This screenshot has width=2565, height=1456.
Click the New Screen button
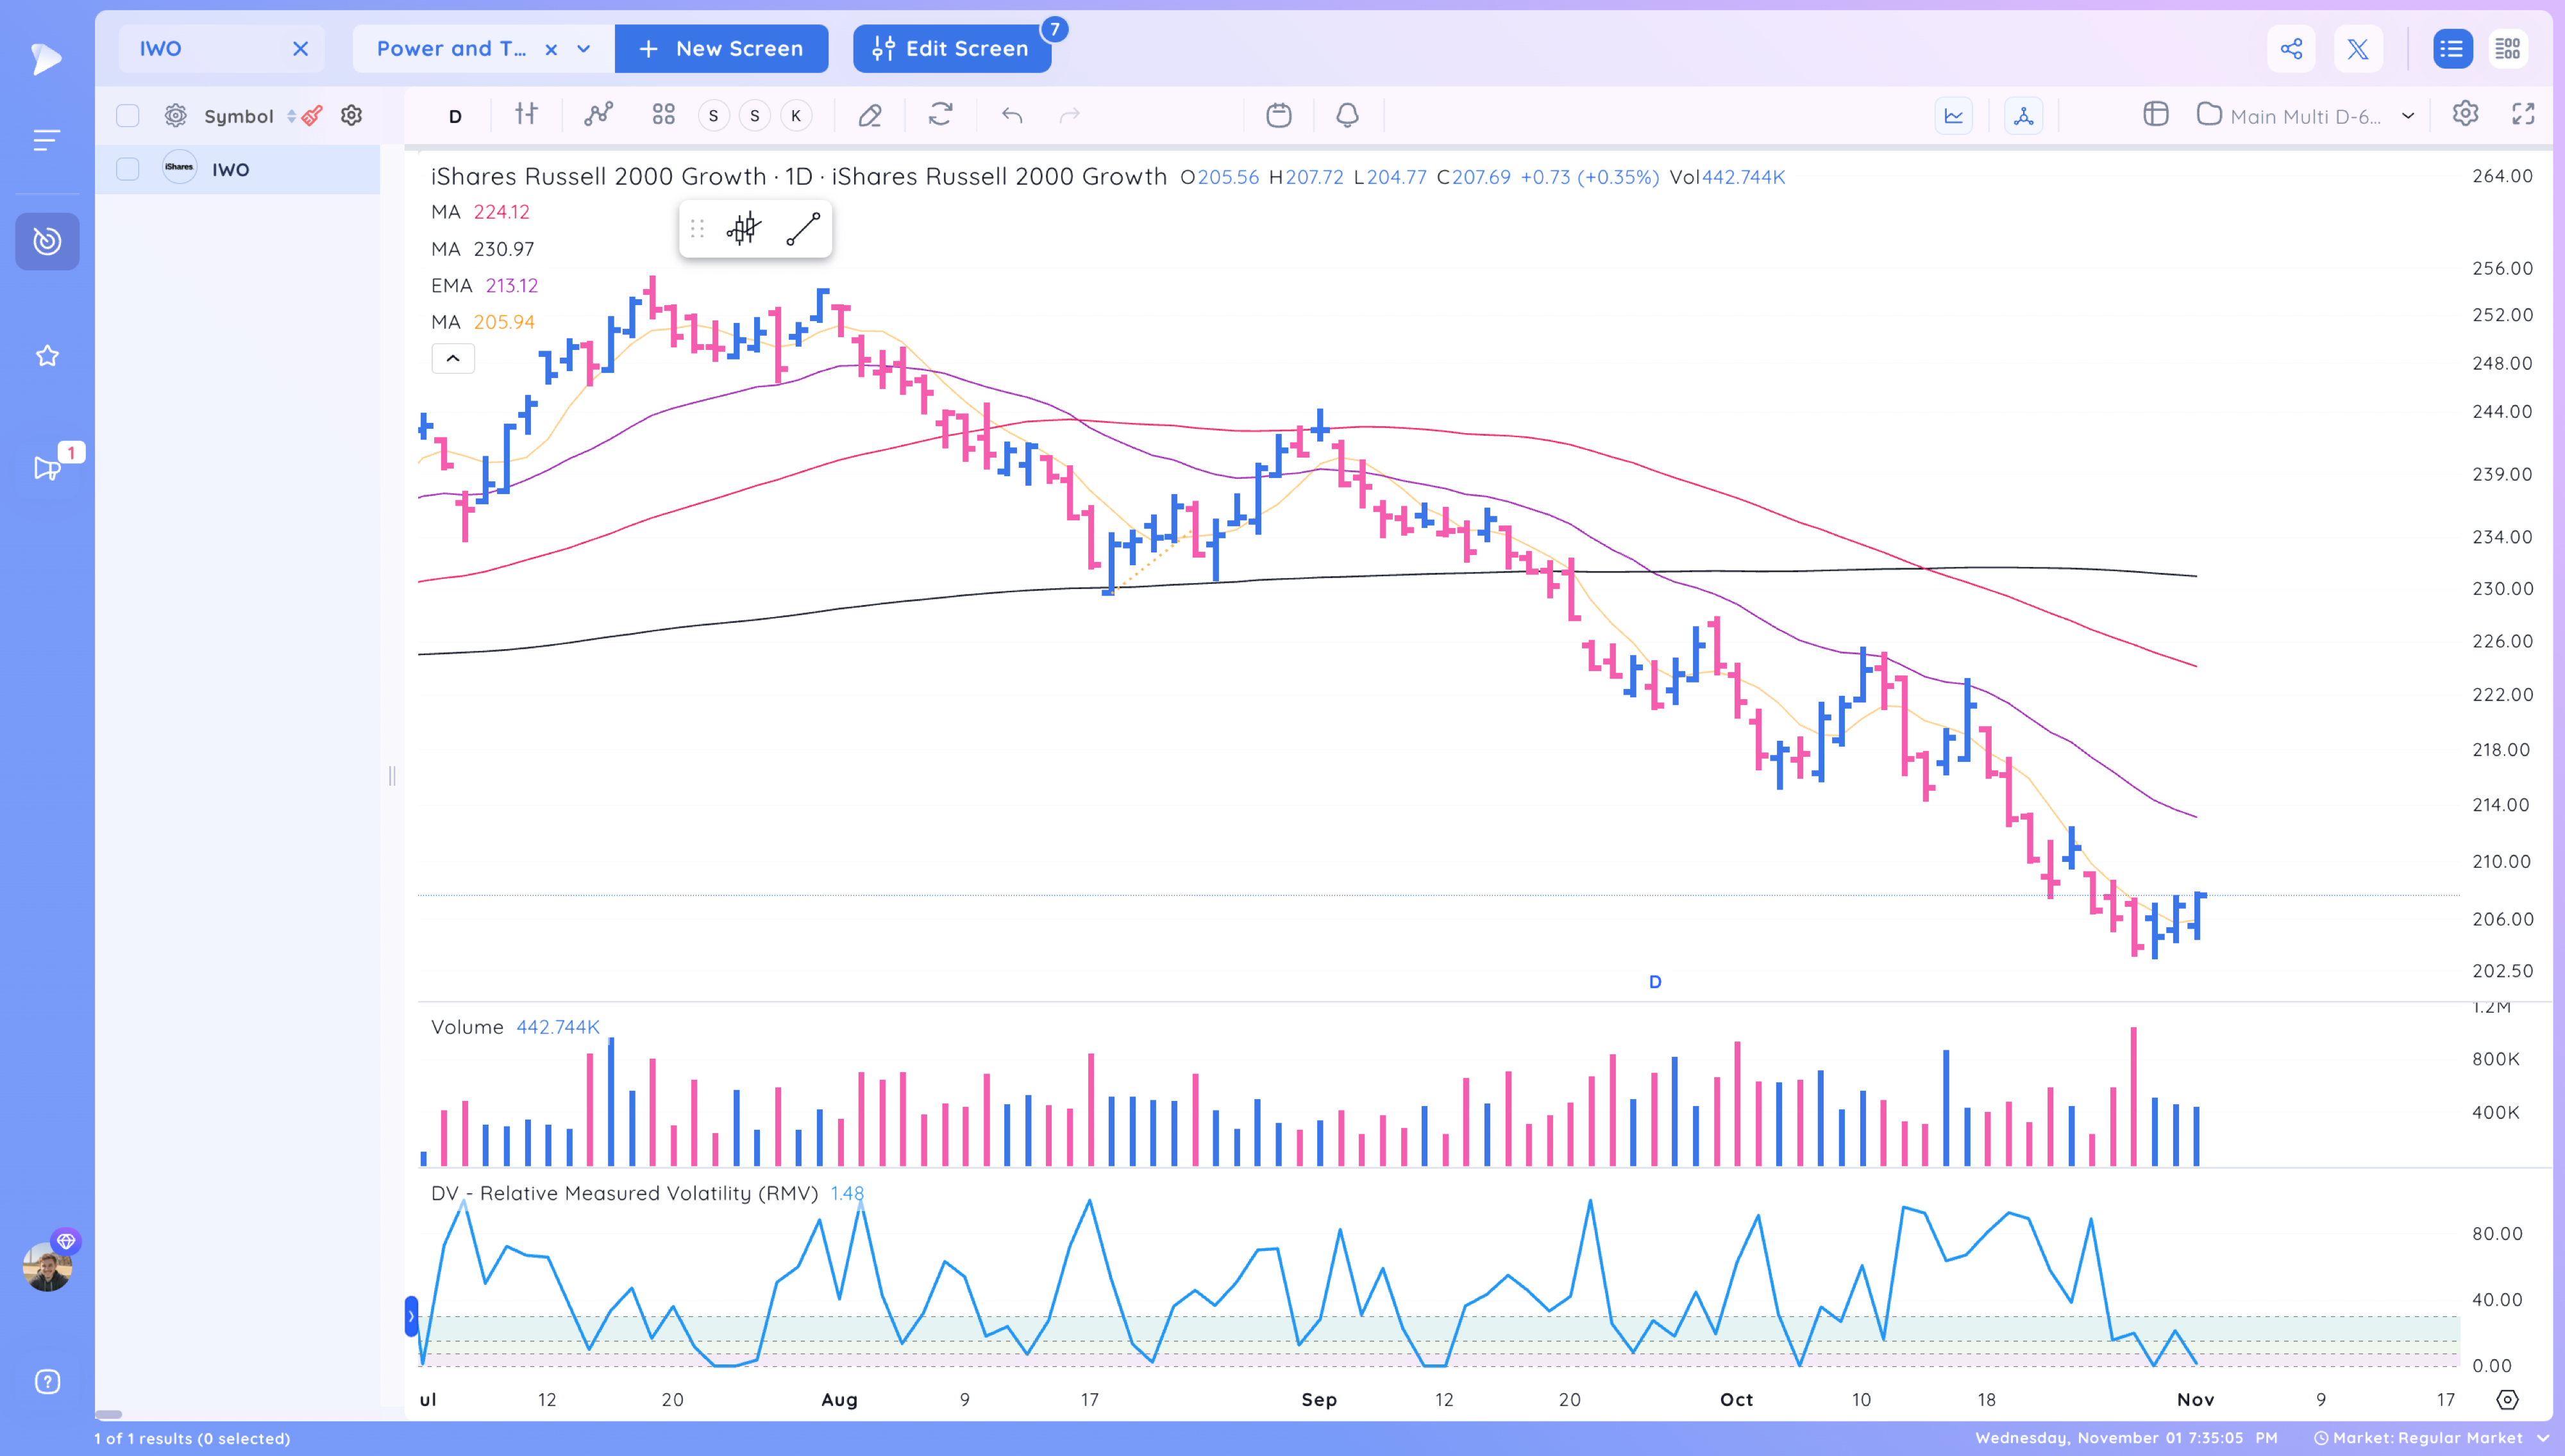[721, 49]
